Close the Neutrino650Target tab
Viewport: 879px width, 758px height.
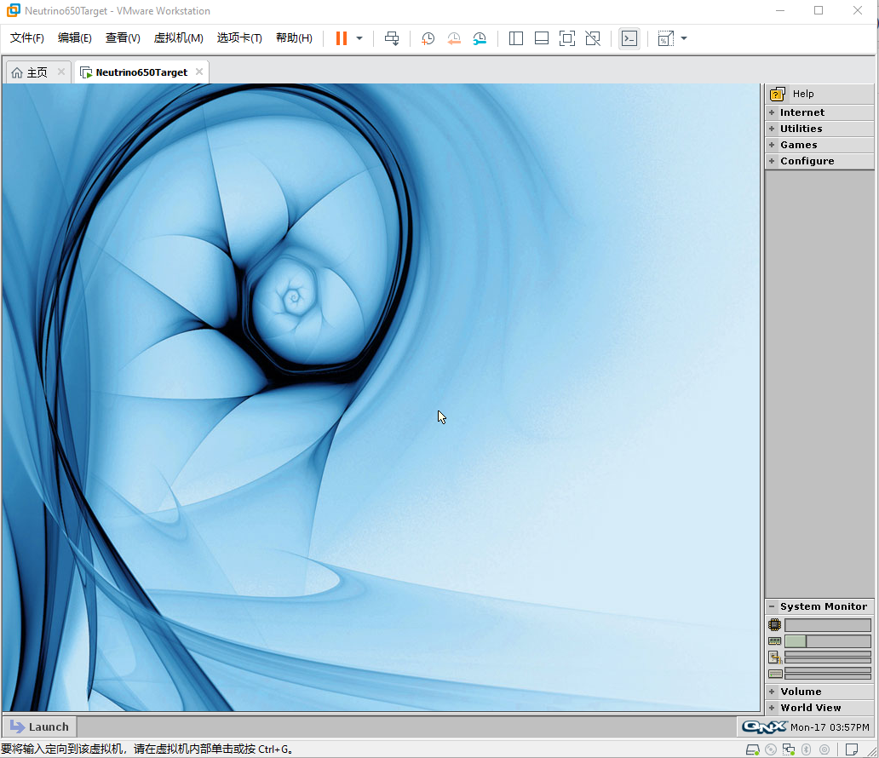tap(199, 72)
